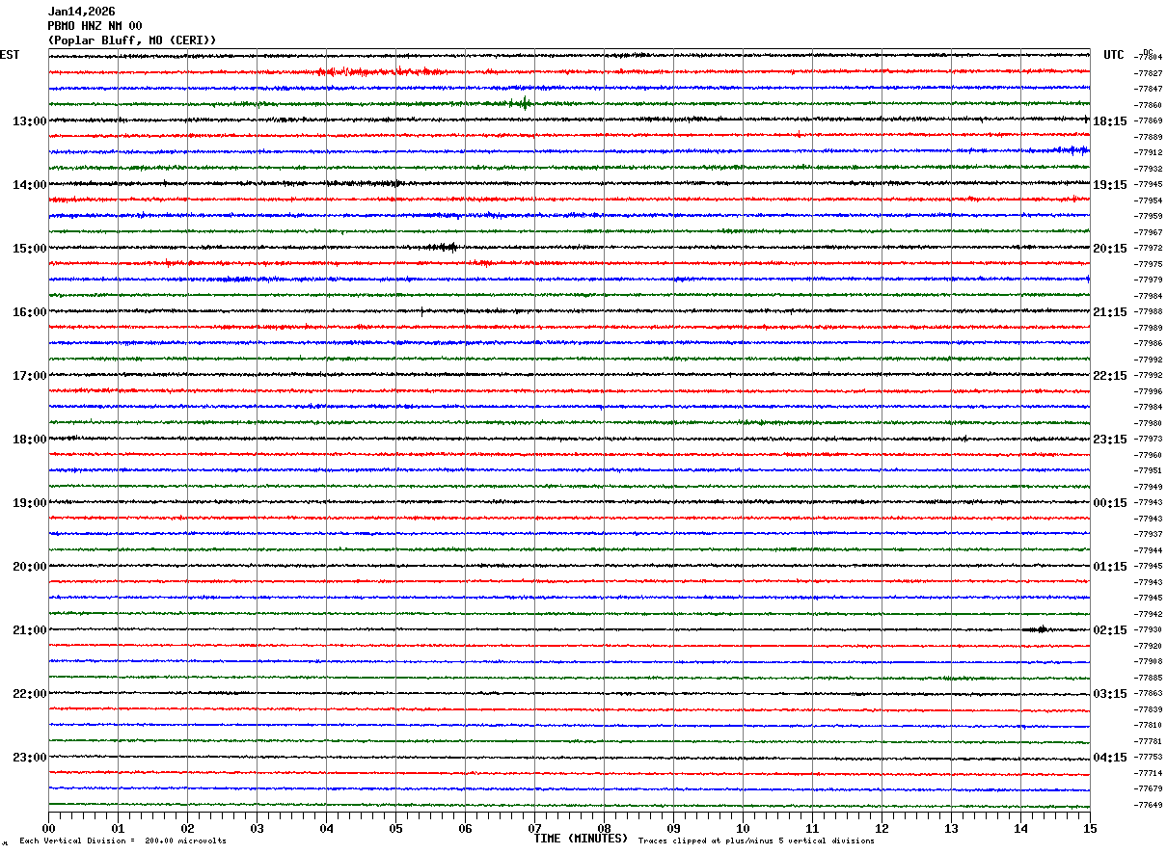This screenshot has height=854, width=1167.
Task: Select the station code PBMO HNZ NM 00
Action: coord(95,26)
